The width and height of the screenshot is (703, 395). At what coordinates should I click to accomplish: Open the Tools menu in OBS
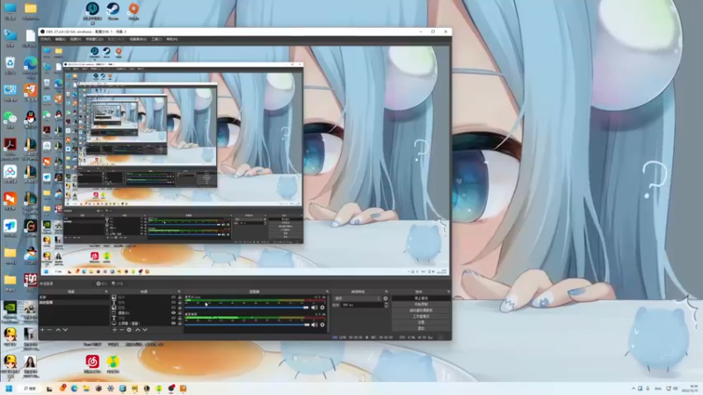[x=156, y=39]
